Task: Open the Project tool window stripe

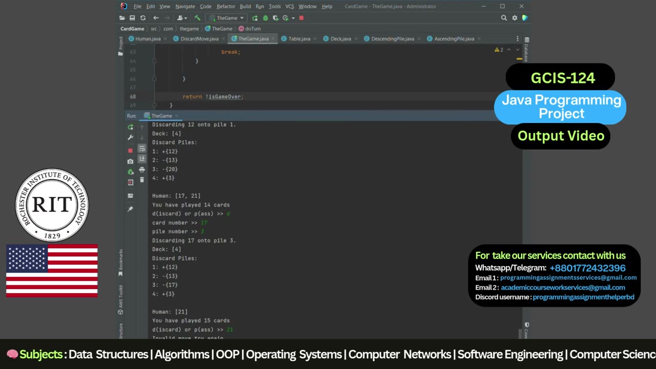Action: tap(121, 45)
